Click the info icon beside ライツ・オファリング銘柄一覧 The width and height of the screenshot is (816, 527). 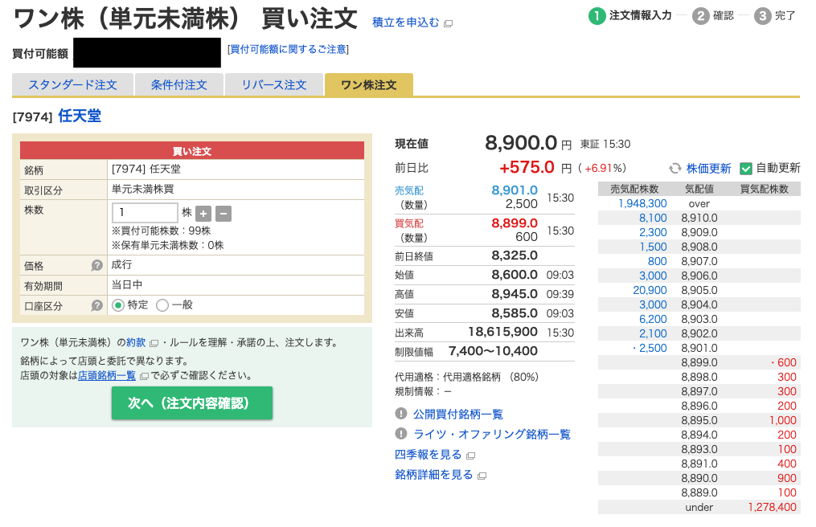pyautogui.click(x=400, y=433)
